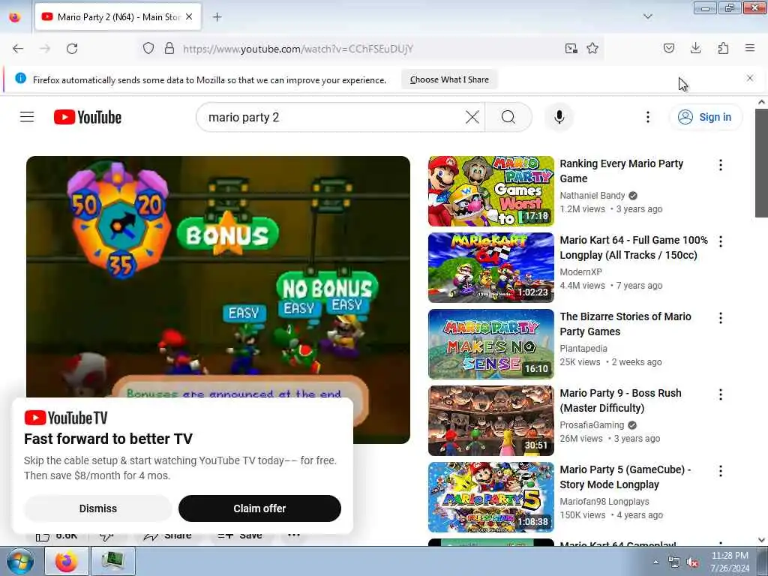The width and height of the screenshot is (768, 576).
Task: Visit Mariofan98 Longplays channel
Action: click(x=604, y=501)
